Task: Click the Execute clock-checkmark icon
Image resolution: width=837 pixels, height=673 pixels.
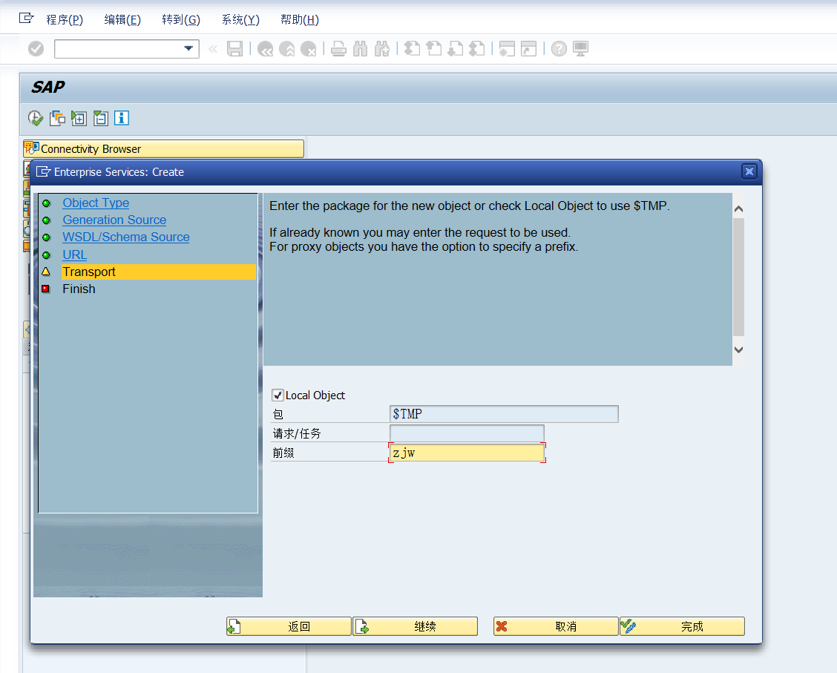Action: point(36,118)
